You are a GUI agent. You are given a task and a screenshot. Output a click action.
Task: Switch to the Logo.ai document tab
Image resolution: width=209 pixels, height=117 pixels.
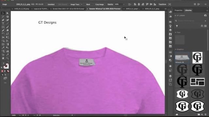tap(41, 9)
